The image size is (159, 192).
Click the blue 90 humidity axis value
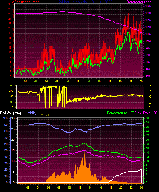click(x=6, y=125)
